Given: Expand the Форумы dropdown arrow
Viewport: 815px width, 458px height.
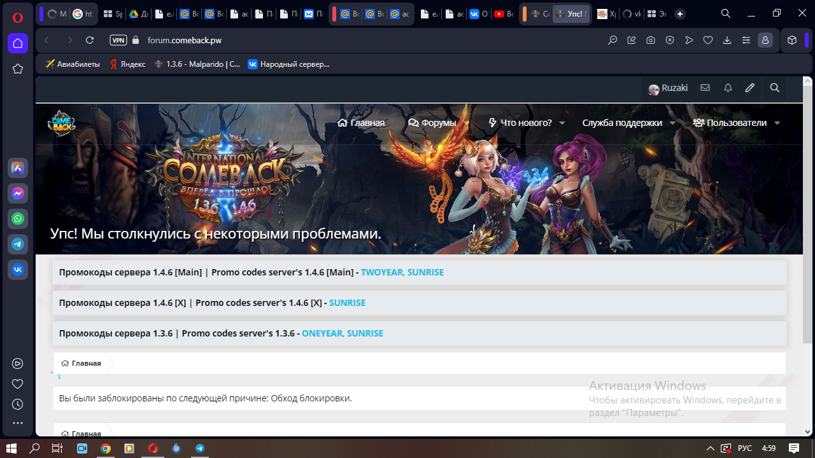Looking at the screenshot, I should coord(467,123).
